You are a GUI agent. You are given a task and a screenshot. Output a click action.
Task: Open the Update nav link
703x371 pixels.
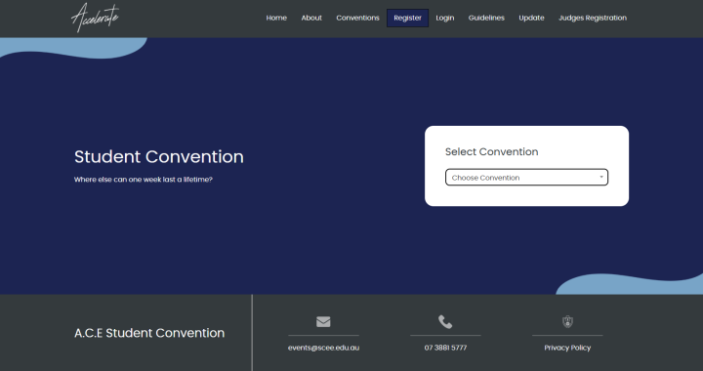[531, 18]
